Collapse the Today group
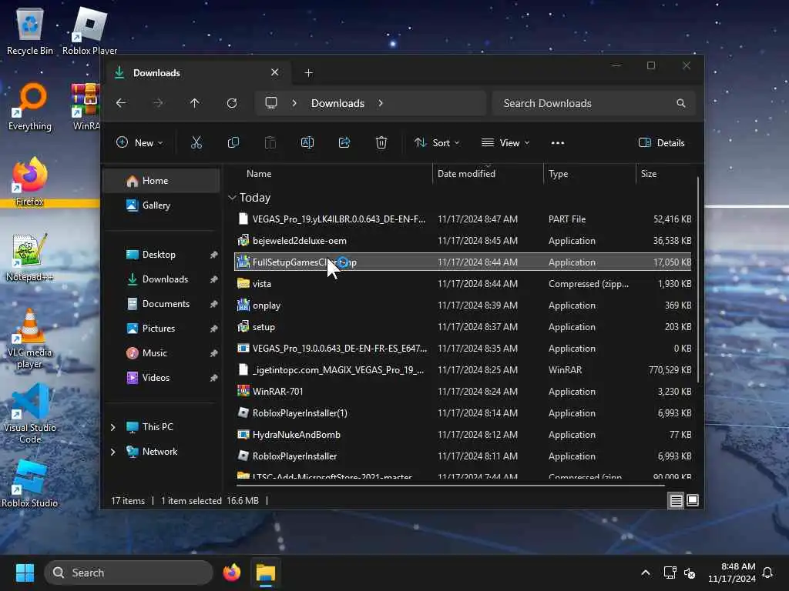Image resolution: width=789 pixels, height=591 pixels. click(232, 198)
